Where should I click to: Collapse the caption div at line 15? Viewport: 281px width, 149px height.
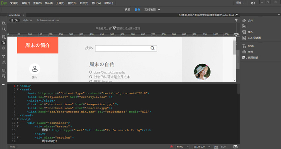(x=18, y=137)
